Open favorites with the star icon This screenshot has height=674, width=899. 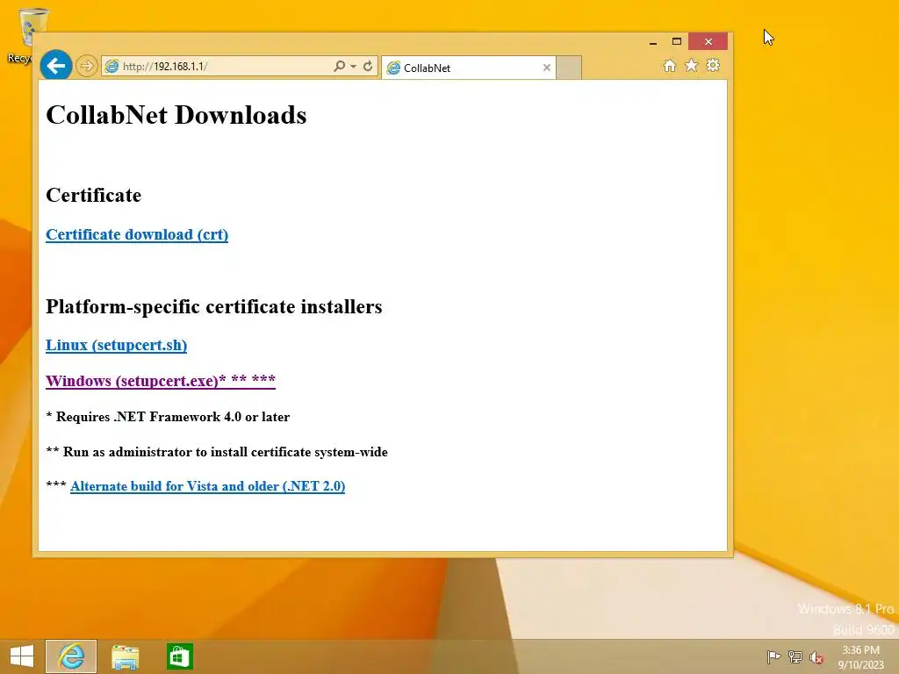click(692, 65)
